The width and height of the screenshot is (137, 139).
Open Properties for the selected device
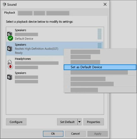tap(94, 122)
